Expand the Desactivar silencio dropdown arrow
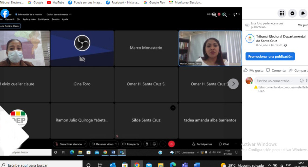 [85, 144]
